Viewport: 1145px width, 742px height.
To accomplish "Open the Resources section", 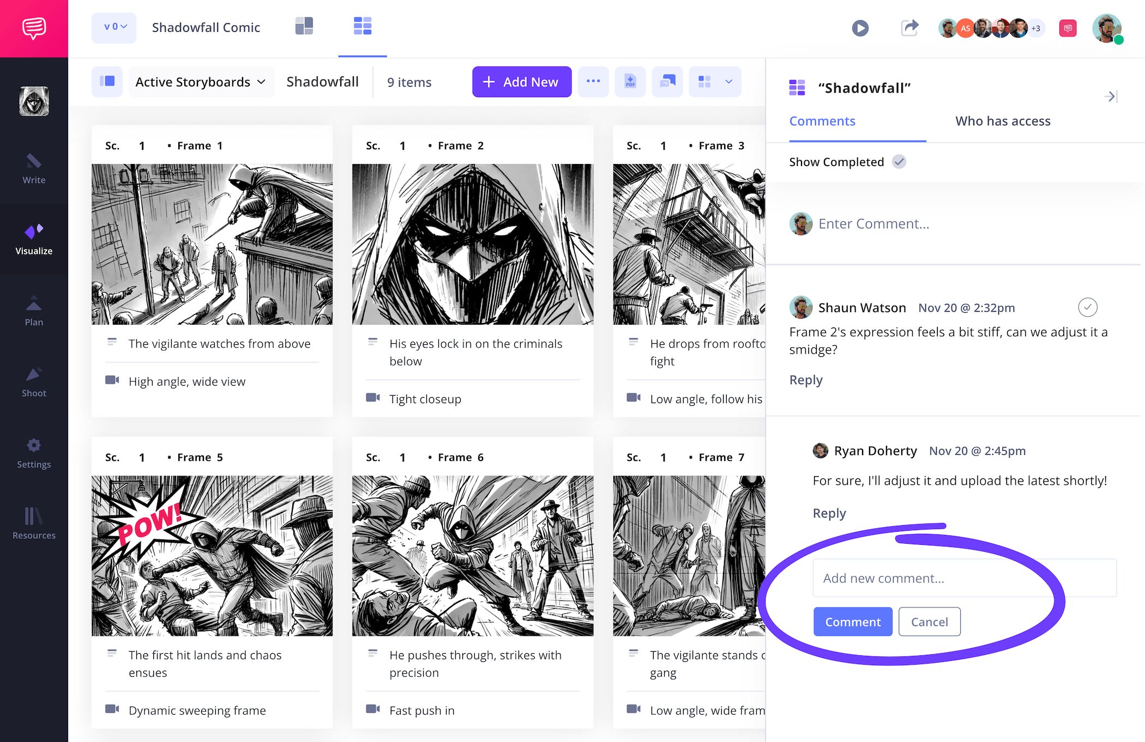I will tap(34, 523).
